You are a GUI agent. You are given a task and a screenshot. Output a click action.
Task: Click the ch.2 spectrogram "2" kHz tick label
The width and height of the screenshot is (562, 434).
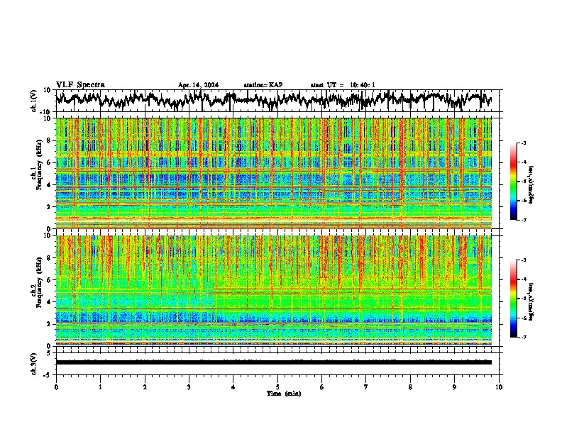tap(50, 324)
